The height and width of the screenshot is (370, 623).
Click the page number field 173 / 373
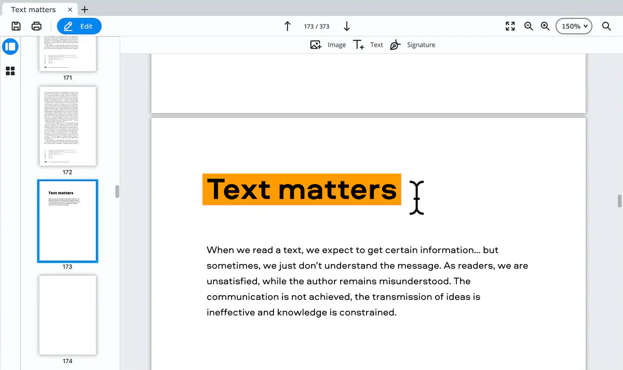pyautogui.click(x=317, y=27)
